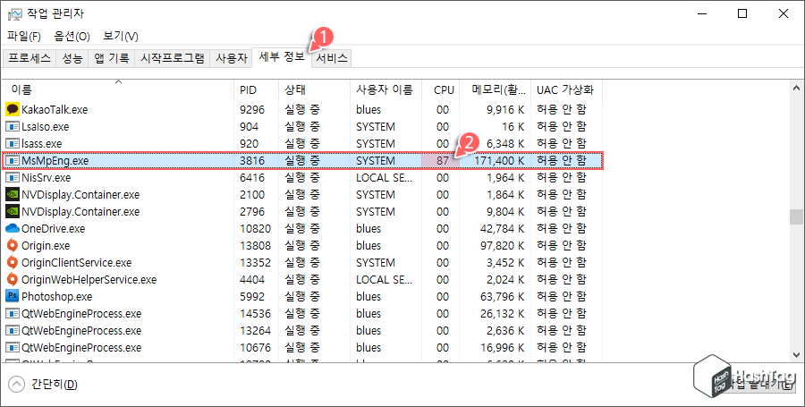Select the 세부 정보 tab
The width and height of the screenshot is (805, 407).
(x=282, y=57)
